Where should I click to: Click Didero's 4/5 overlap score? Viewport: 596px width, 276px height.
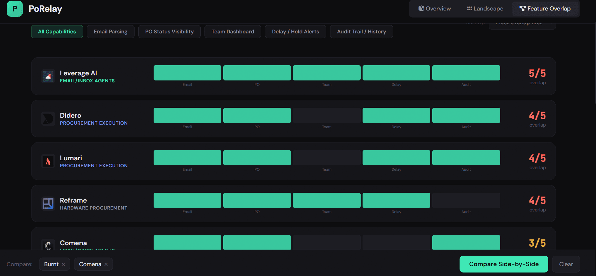[537, 116]
